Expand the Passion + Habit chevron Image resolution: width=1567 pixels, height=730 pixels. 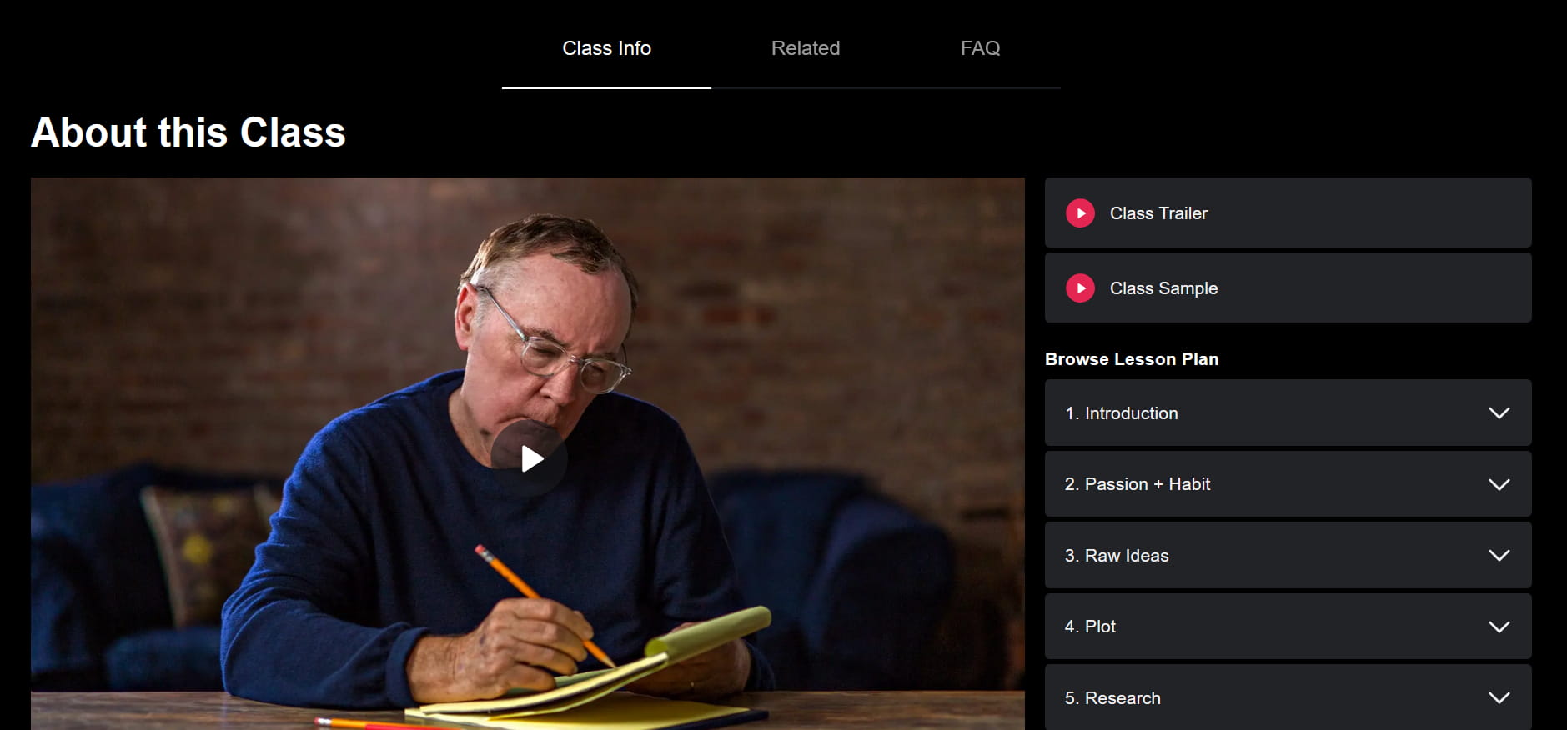[1499, 484]
